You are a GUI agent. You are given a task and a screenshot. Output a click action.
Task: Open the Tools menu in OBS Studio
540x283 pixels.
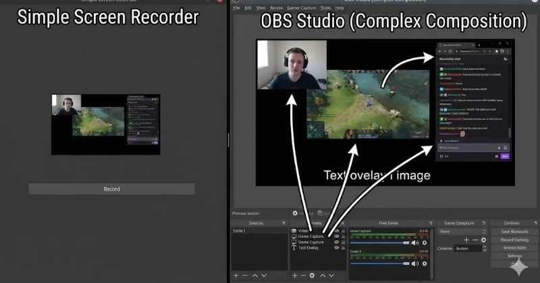tap(325, 8)
